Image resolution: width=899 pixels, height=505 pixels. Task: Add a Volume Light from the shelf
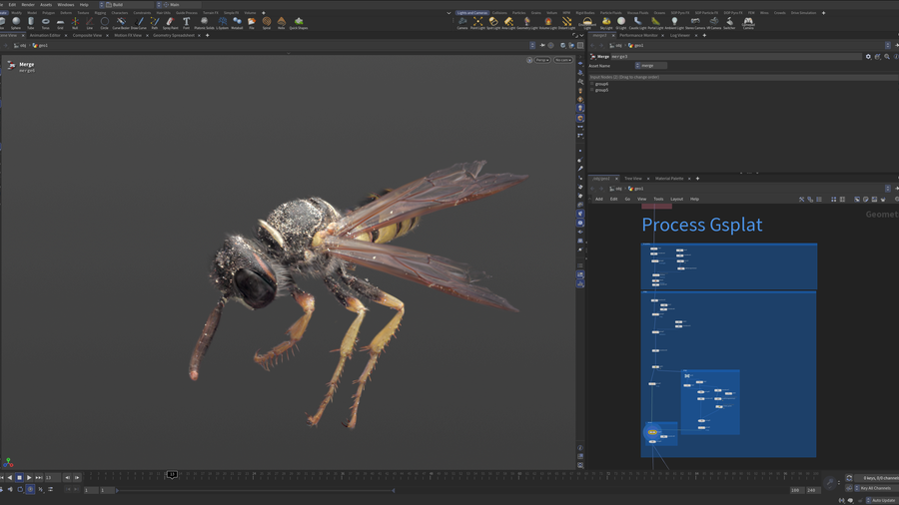pos(548,23)
